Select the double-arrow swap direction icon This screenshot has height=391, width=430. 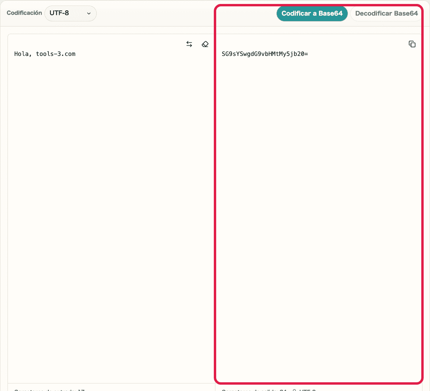pyautogui.click(x=189, y=44)
